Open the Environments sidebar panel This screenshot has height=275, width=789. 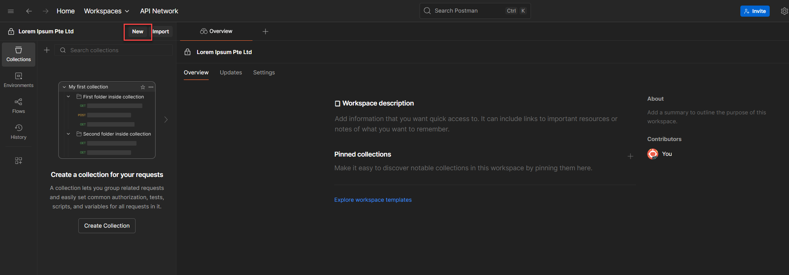point(19,80)
